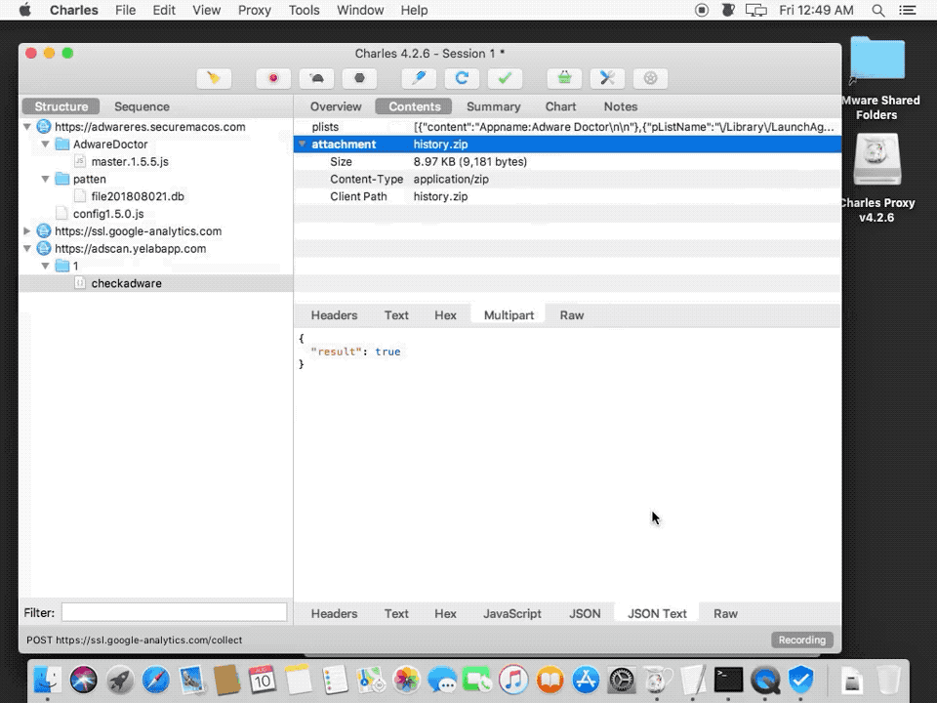Image resolution: width=937 pixels, height=703 pixels.
Task: Switch to the Sequence view
Action: [142, 106]
